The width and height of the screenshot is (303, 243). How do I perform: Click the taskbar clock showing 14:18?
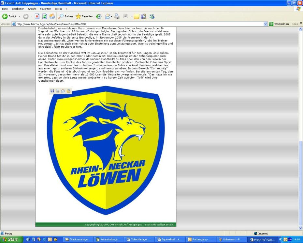click(296, 239)
